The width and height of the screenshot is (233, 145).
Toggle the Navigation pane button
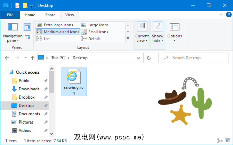[x=13, y=33]
